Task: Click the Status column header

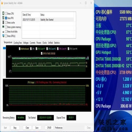Action: click(42, 15)
